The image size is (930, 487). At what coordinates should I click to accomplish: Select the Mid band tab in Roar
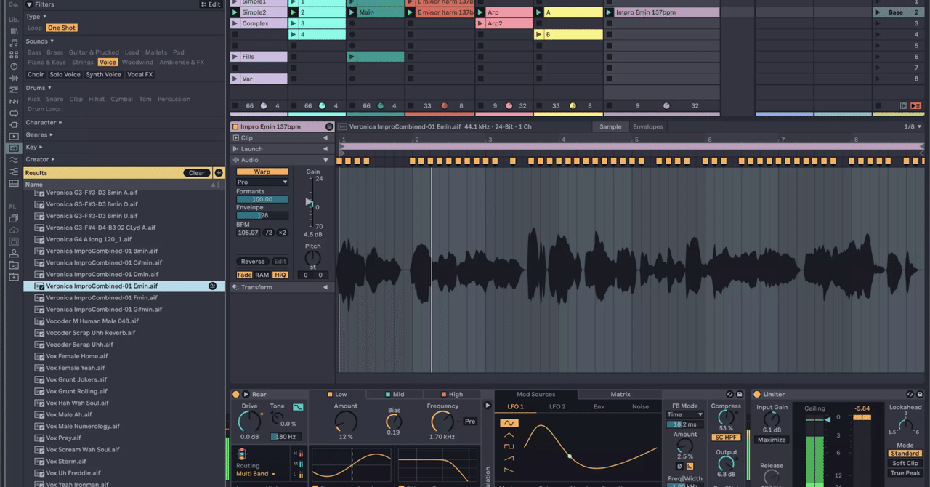coord(395,394)
